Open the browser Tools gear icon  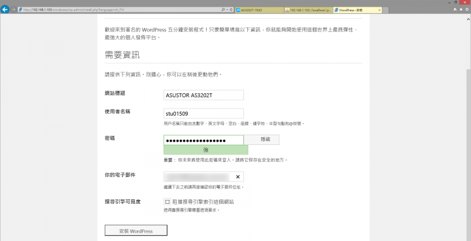click(467, 10)
